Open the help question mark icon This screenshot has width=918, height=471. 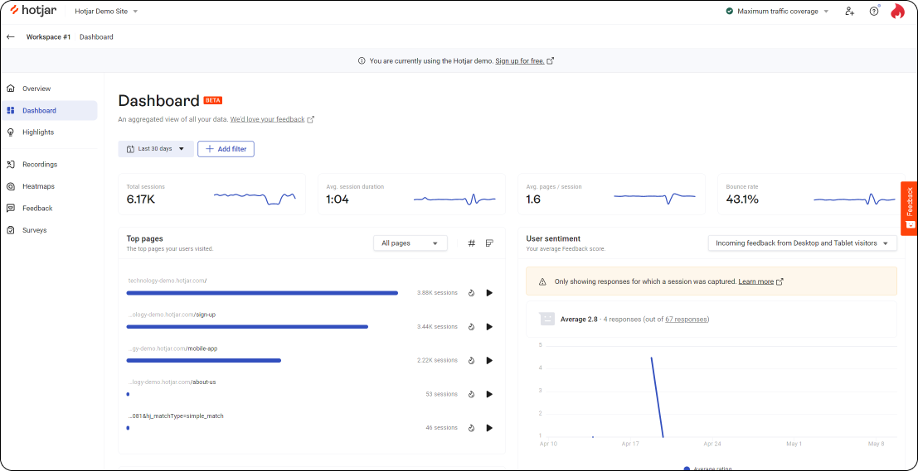[874, 11]
